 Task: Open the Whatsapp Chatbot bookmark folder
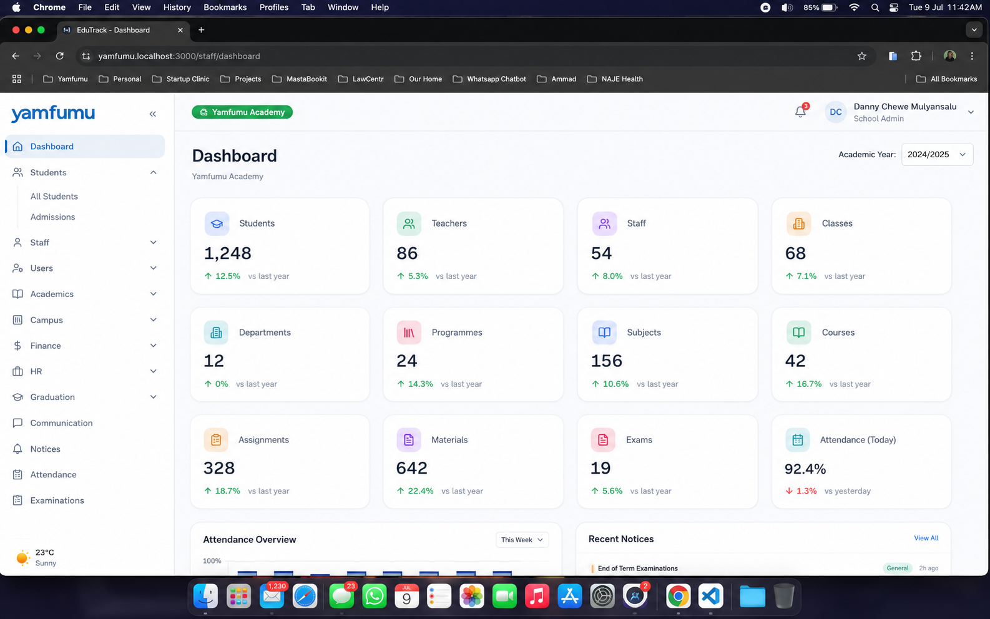click(x=489, y=79)
